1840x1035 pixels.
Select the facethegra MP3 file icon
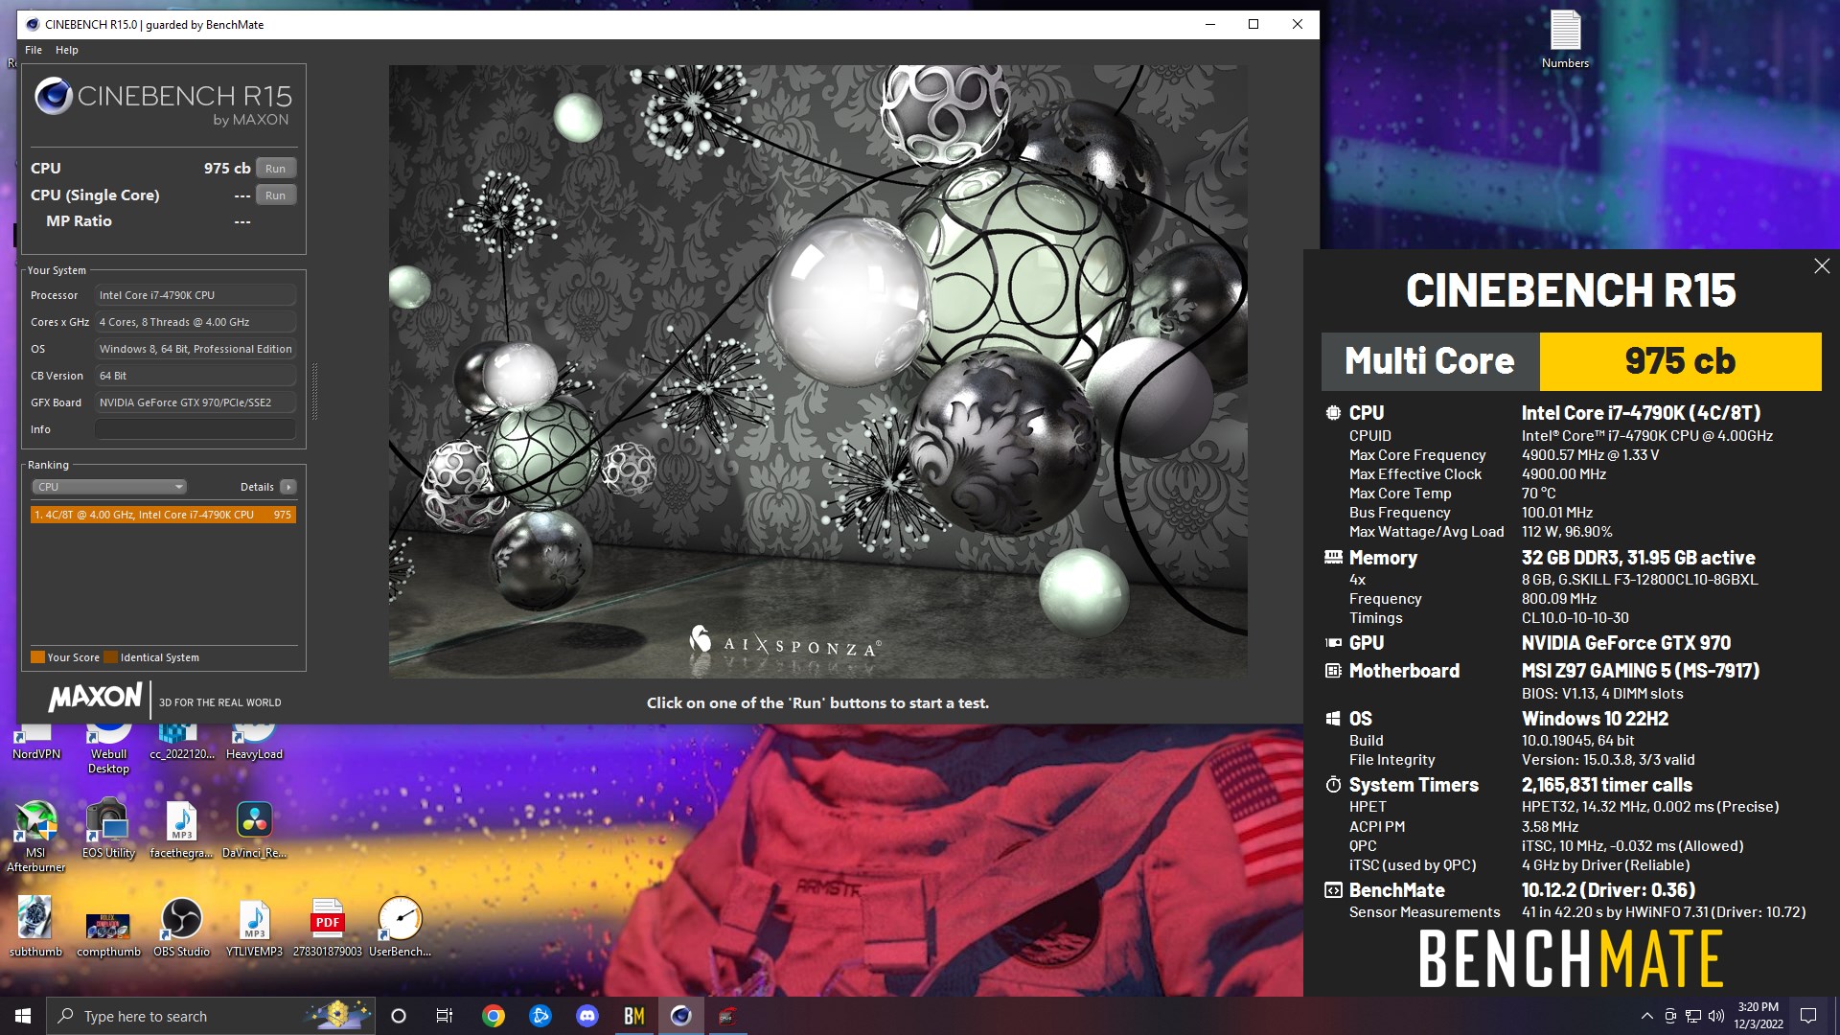point(181,829)
